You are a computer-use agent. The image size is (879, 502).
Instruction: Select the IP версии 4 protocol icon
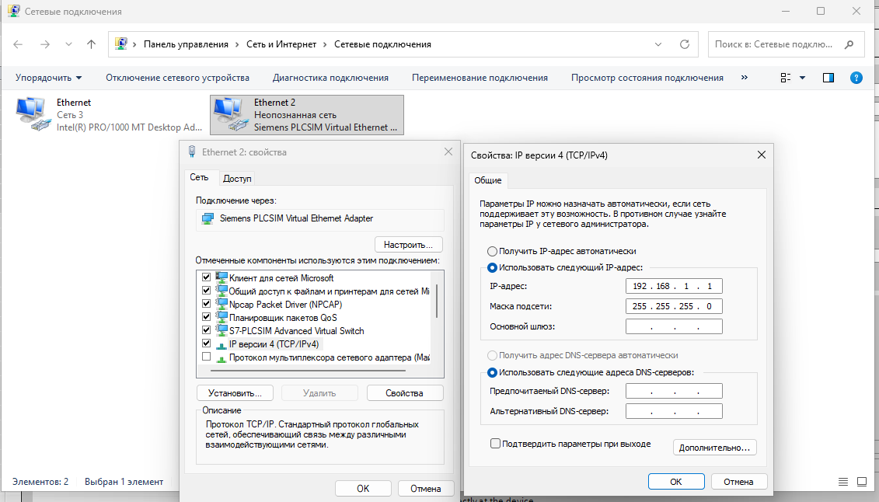click(221, 344)
